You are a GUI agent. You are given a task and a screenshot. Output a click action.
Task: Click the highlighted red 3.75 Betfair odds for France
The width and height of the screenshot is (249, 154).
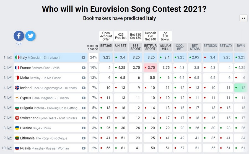tap(151, 68)
